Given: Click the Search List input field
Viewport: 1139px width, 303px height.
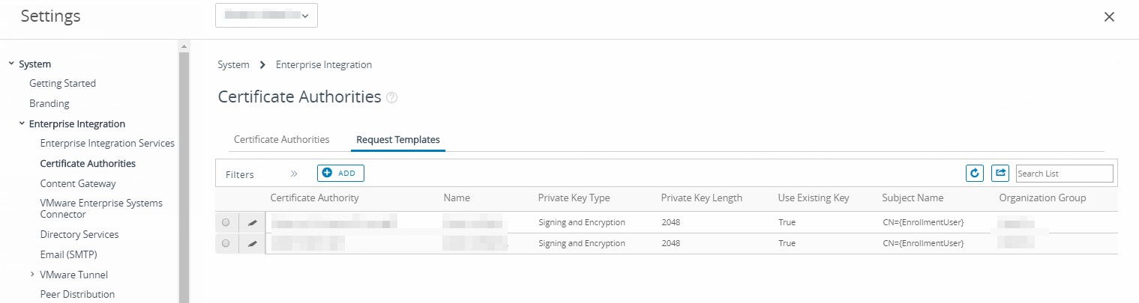Looking at the screenshot, I should (1064, 174).
